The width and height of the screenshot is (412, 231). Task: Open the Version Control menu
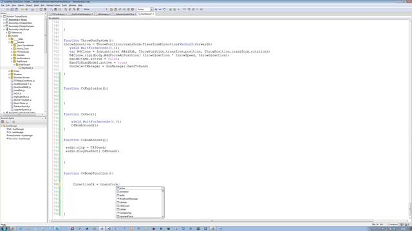(x=53, y=5)
